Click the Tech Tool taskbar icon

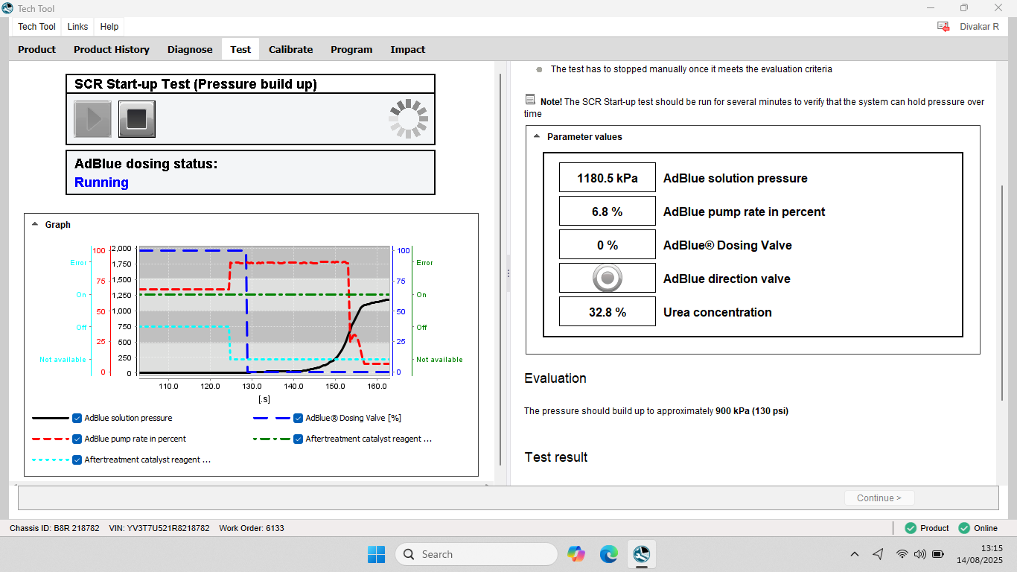[x=641, y=554]
